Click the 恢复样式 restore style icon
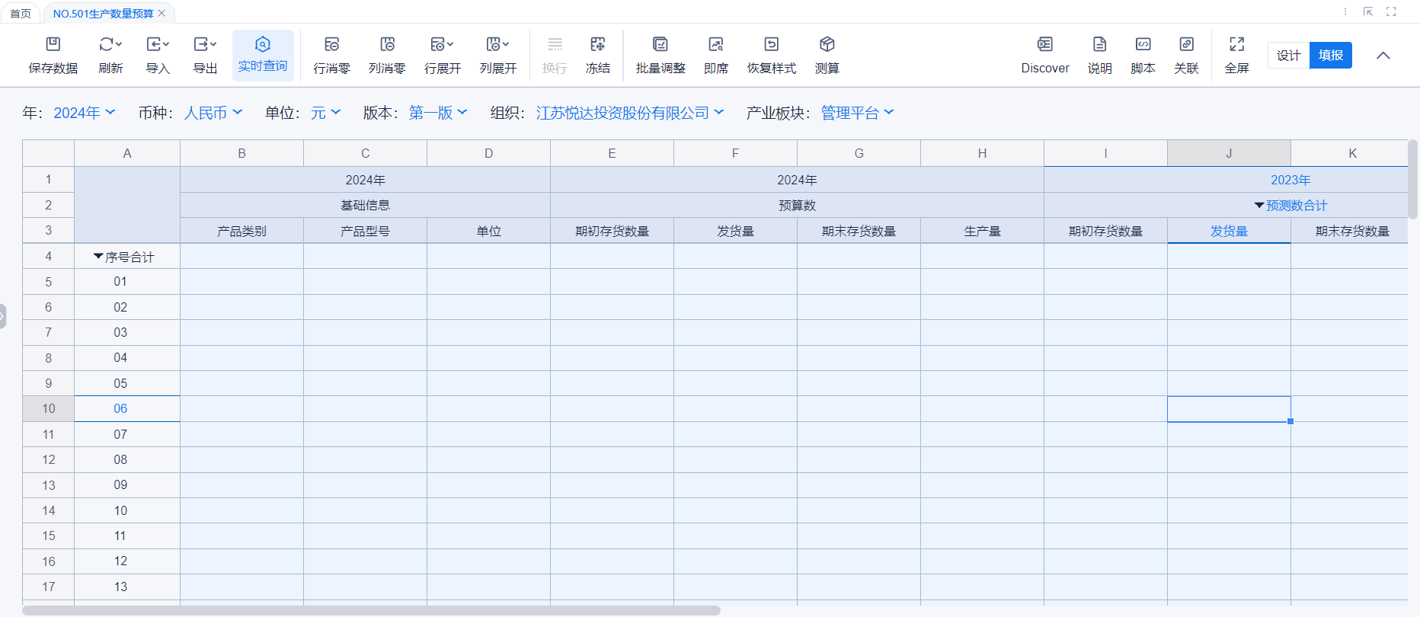1420x617 pixels. tap(771, 45)
